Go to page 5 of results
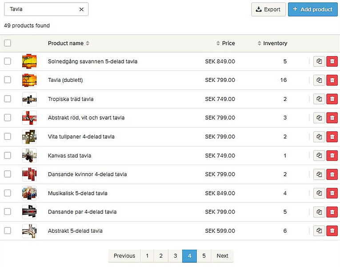 pos(204,256)
